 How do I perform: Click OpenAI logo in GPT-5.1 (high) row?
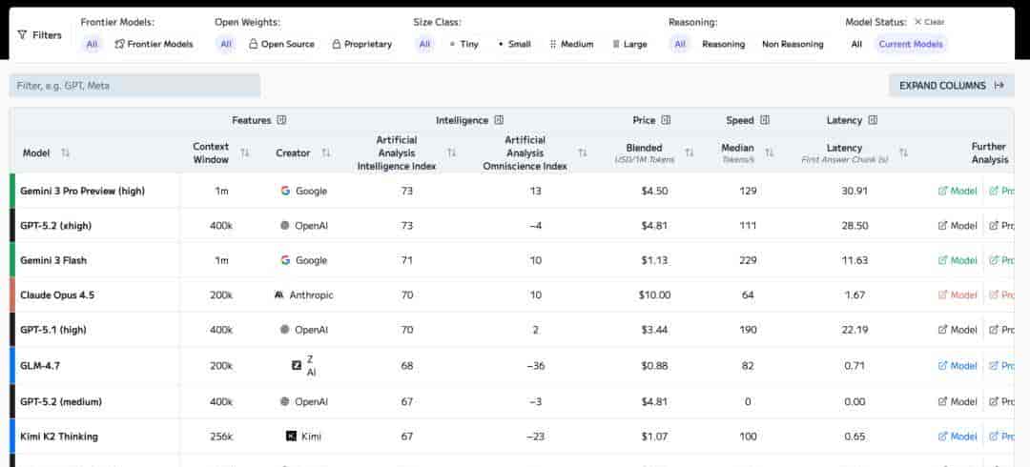[x=284, y=330]
